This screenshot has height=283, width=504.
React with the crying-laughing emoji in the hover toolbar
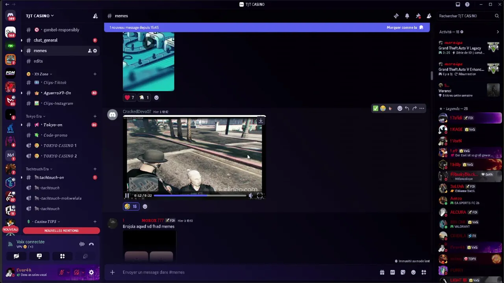(x=383, y=108)
